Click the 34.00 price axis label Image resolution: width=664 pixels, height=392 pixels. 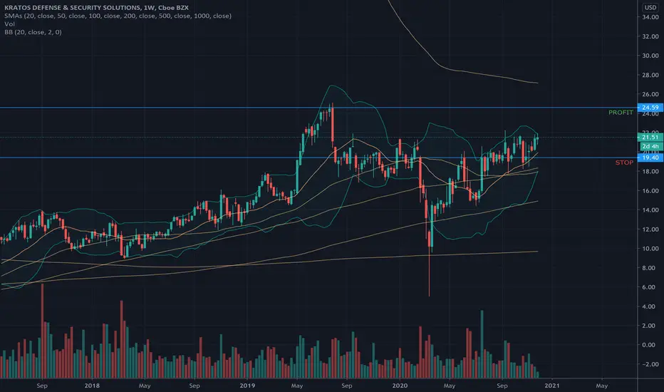coord(650,17)
